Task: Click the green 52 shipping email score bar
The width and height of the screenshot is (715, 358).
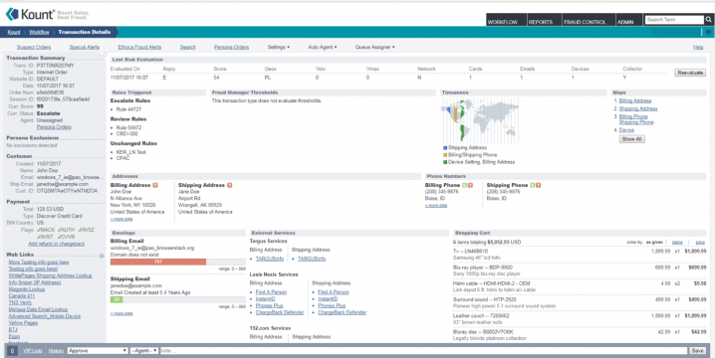Action: click(x=117, y=299)
